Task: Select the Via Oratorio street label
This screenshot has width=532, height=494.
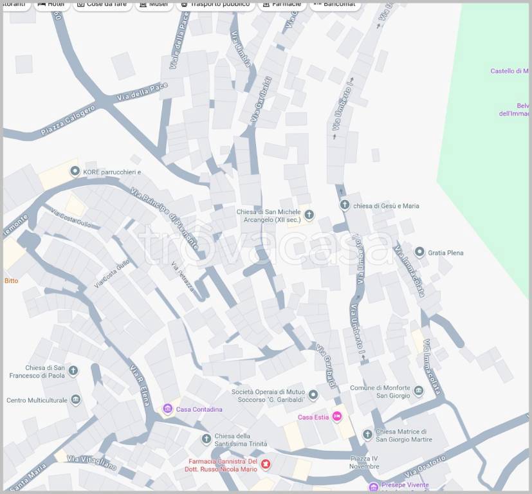Action: tap(425, 466)
